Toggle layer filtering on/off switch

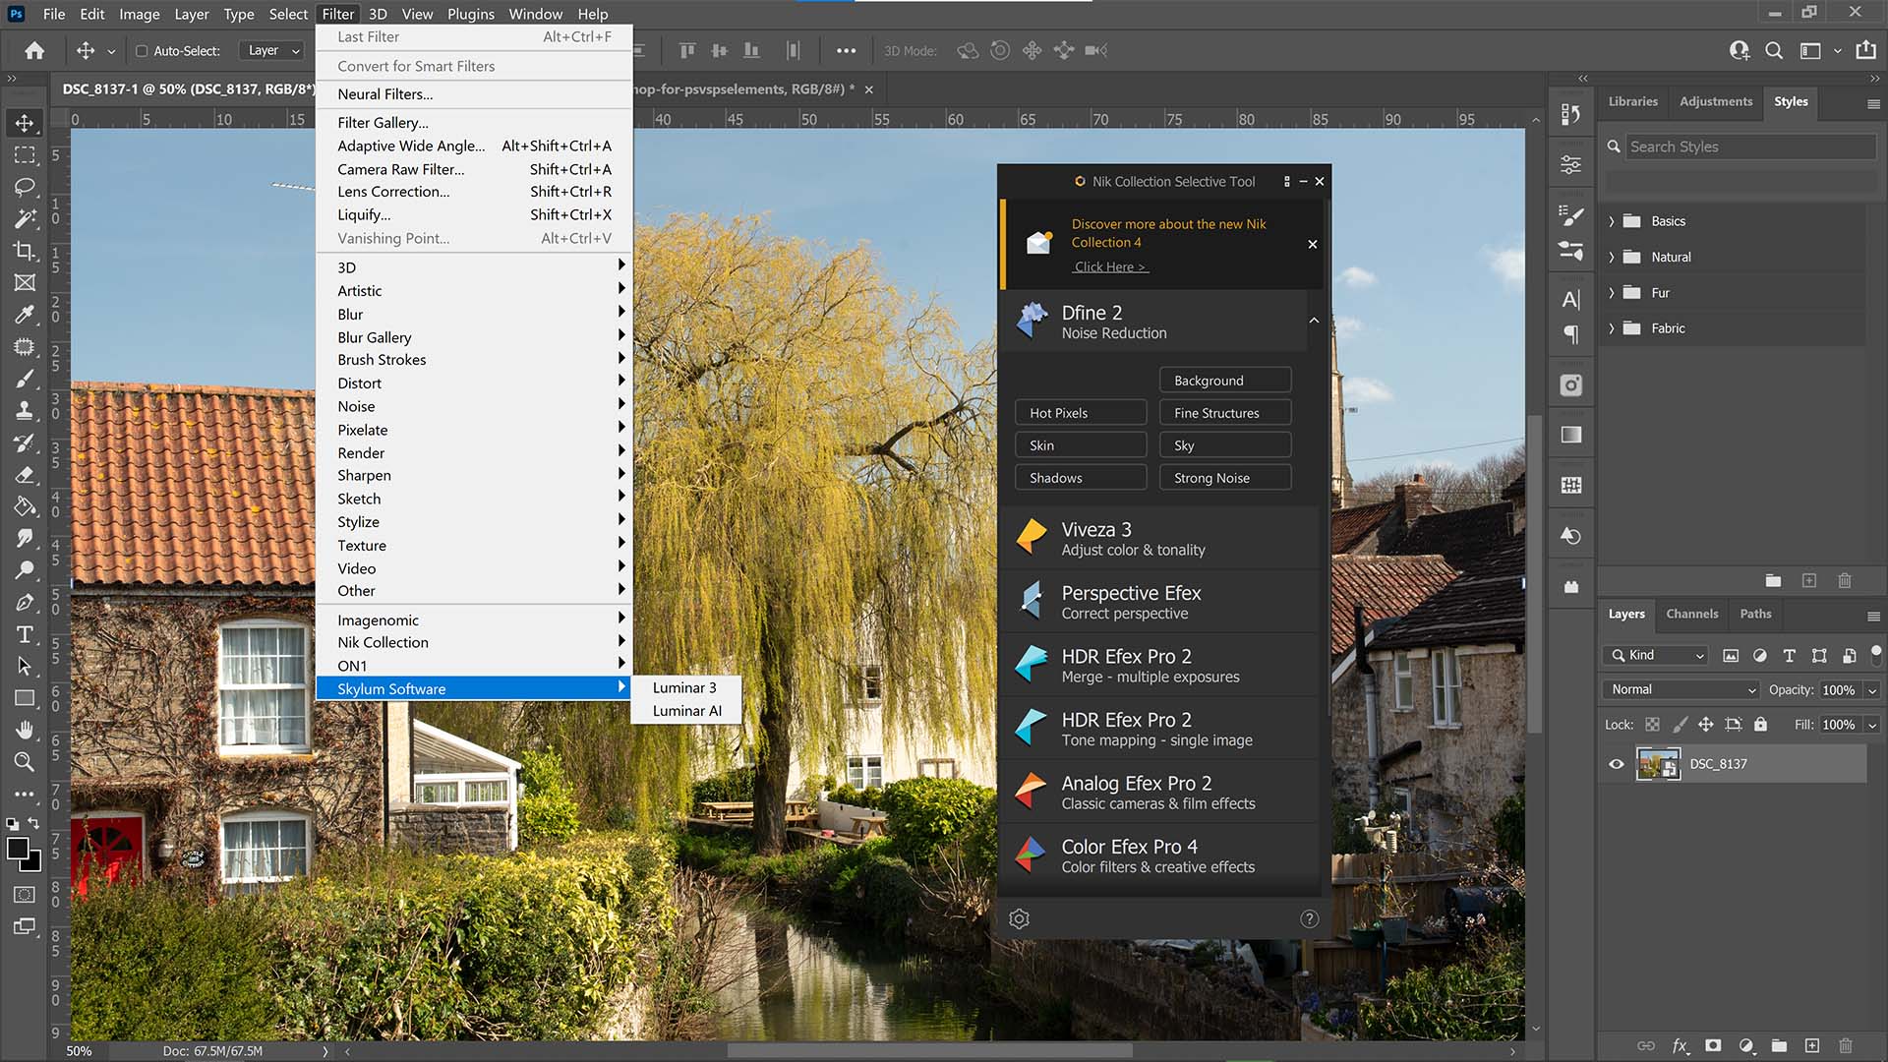[1876, 655]
